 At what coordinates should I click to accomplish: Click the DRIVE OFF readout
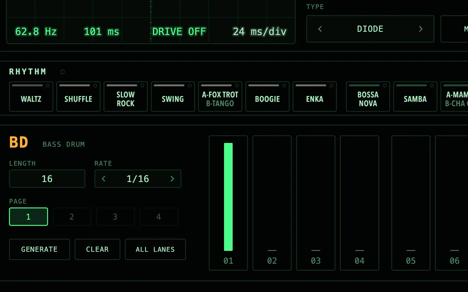click(179, 32)
